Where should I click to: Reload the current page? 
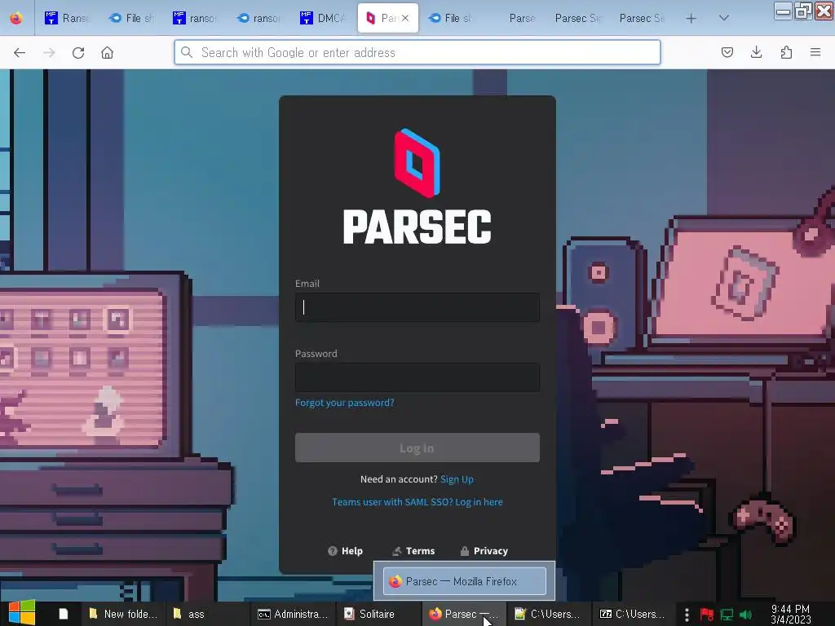tap(78, 53)
